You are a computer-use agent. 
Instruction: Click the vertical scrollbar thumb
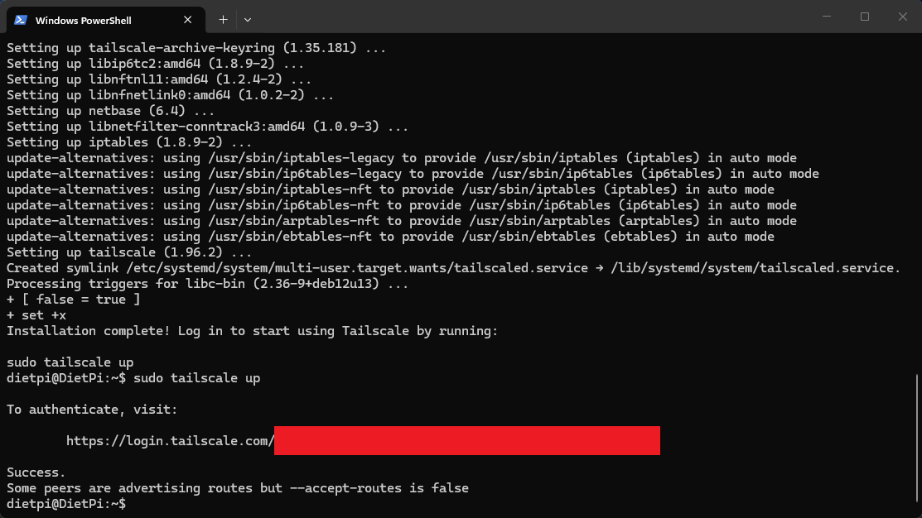(x=917, y=439)
